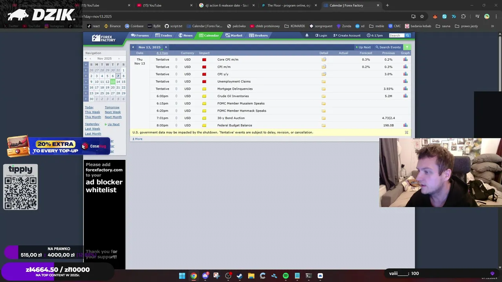Open graph icon for CPI y/y row

(405, 74)
